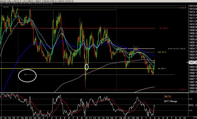The width and height of the screenshot is (197, 119).
Task: Click the 1894.9 price axis label
Action: click(193, 91)
